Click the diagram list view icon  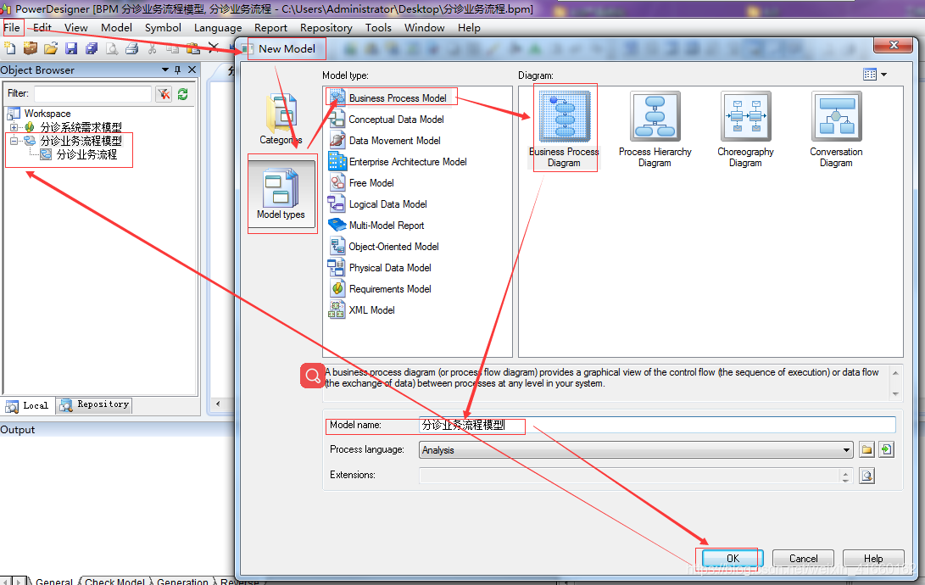[x=870, y=75]
